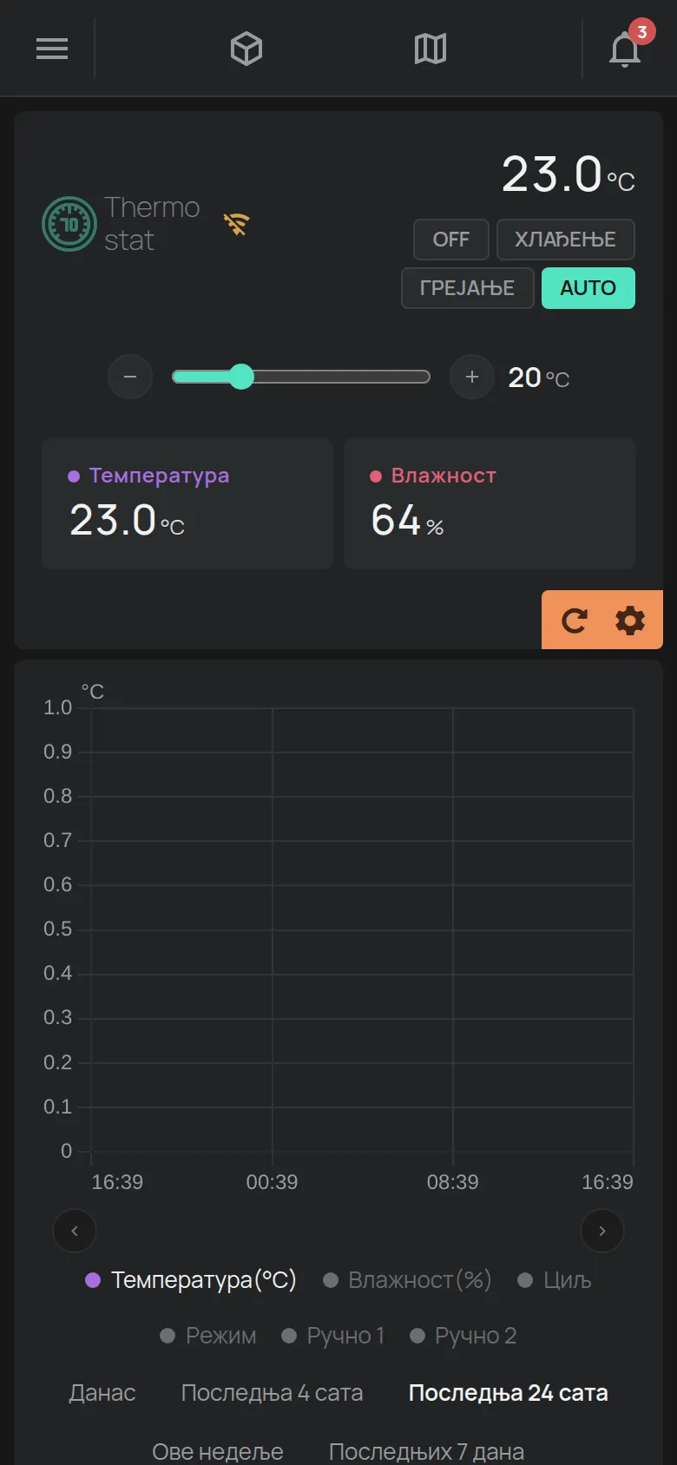Viewport: 677px width, 1465px height.
Task: Decrease target temperature with minus button
Action: pyautogui.click(x=130, y=377)
